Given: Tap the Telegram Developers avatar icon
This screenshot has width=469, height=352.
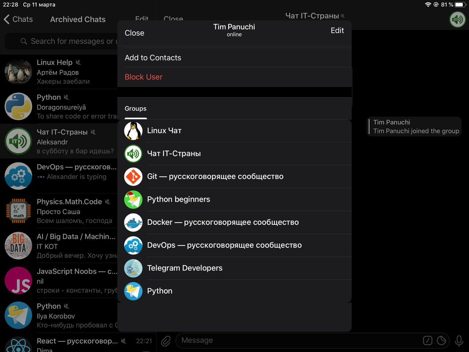Looking at the screenshot, I should click(x=133, y=268).
